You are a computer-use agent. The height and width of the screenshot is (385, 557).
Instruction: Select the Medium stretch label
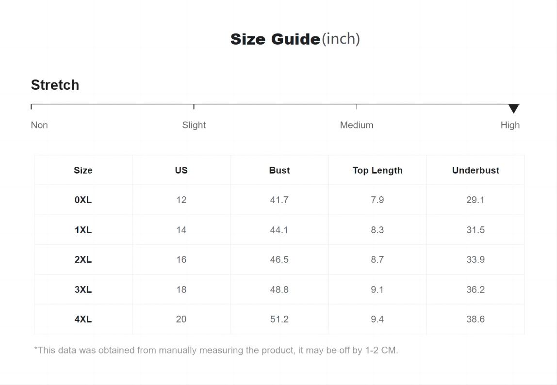(357, 125)
